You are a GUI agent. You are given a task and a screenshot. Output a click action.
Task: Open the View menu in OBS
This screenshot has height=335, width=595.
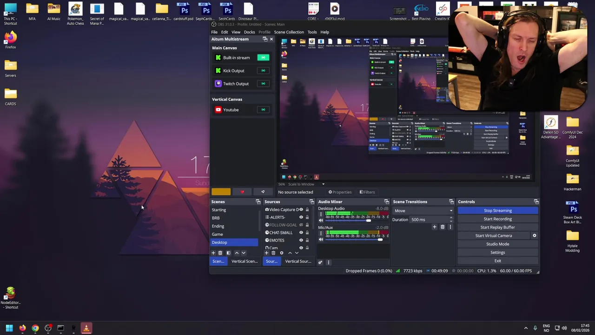coord(236,32)
